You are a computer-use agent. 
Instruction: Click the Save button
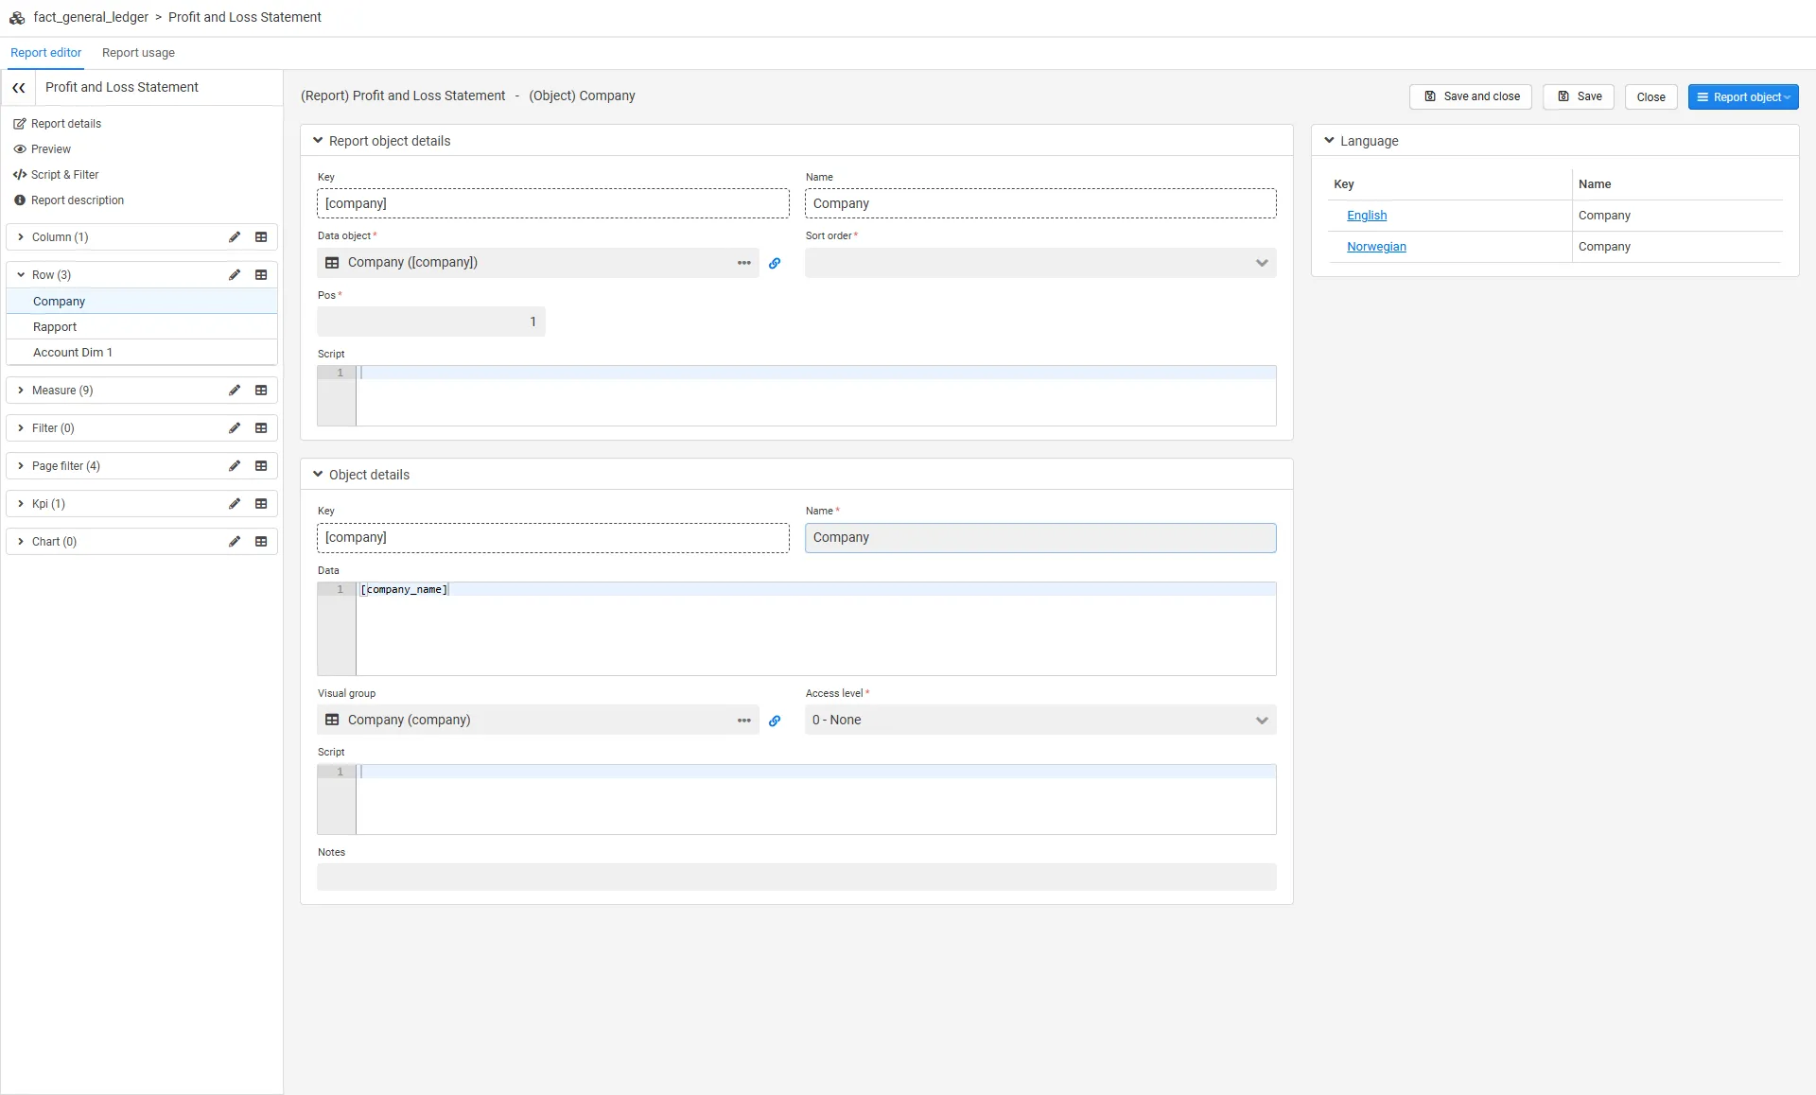click(x=1579, y=97)
